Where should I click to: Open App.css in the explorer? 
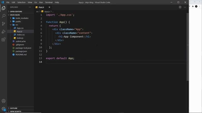pos(21,28)
